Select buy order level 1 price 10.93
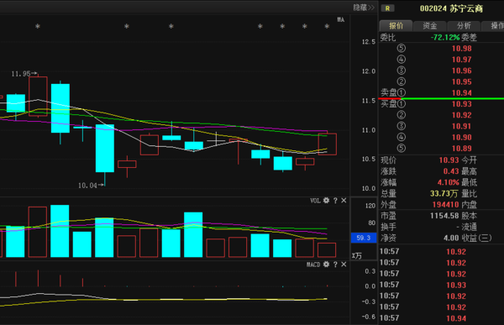The height and width of the screenshot is (325, 504). click(x=461, y=104)
